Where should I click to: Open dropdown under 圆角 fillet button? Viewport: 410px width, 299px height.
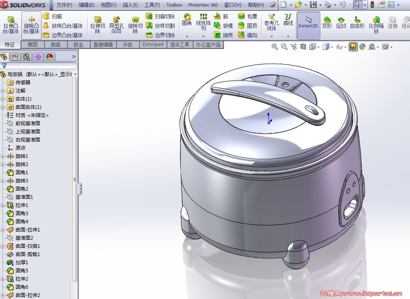187,36
